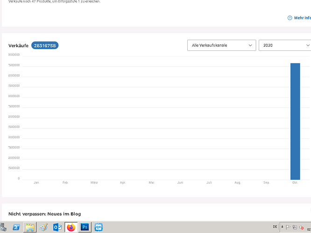Launch the Paint app in taskbar
Image resolution: width=311 pixels, height=233 pixels.
pyautogui.click(x=44, y=227)
